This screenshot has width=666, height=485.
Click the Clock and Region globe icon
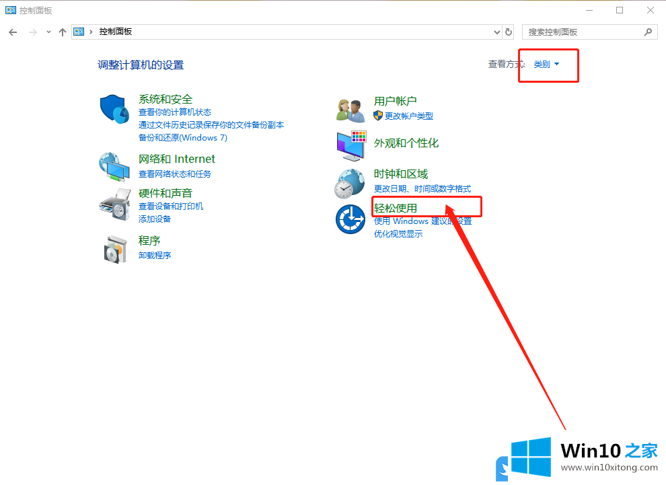pos(350,183)
